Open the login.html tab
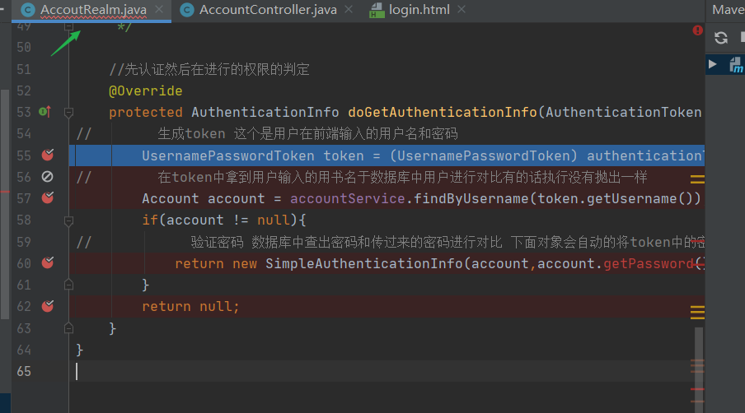This screenshot has width=745, height=413. coord(419,10)
